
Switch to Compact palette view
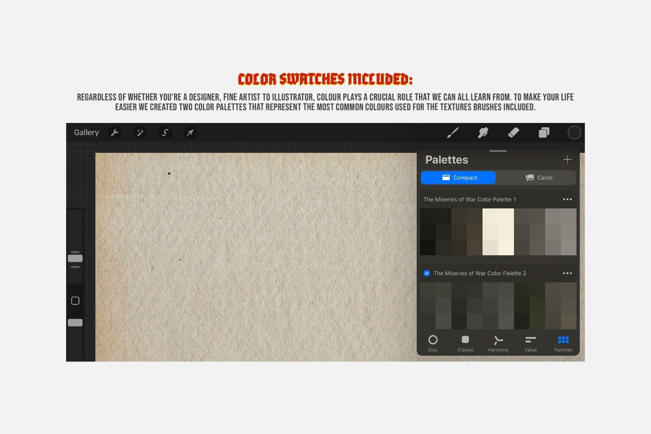[x=458, y=178]
